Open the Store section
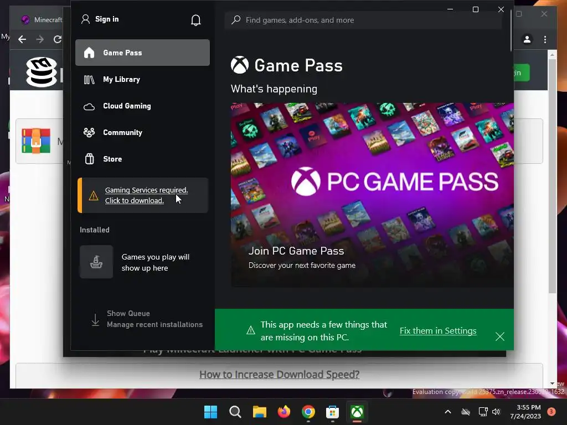 [x=142, y=159]
